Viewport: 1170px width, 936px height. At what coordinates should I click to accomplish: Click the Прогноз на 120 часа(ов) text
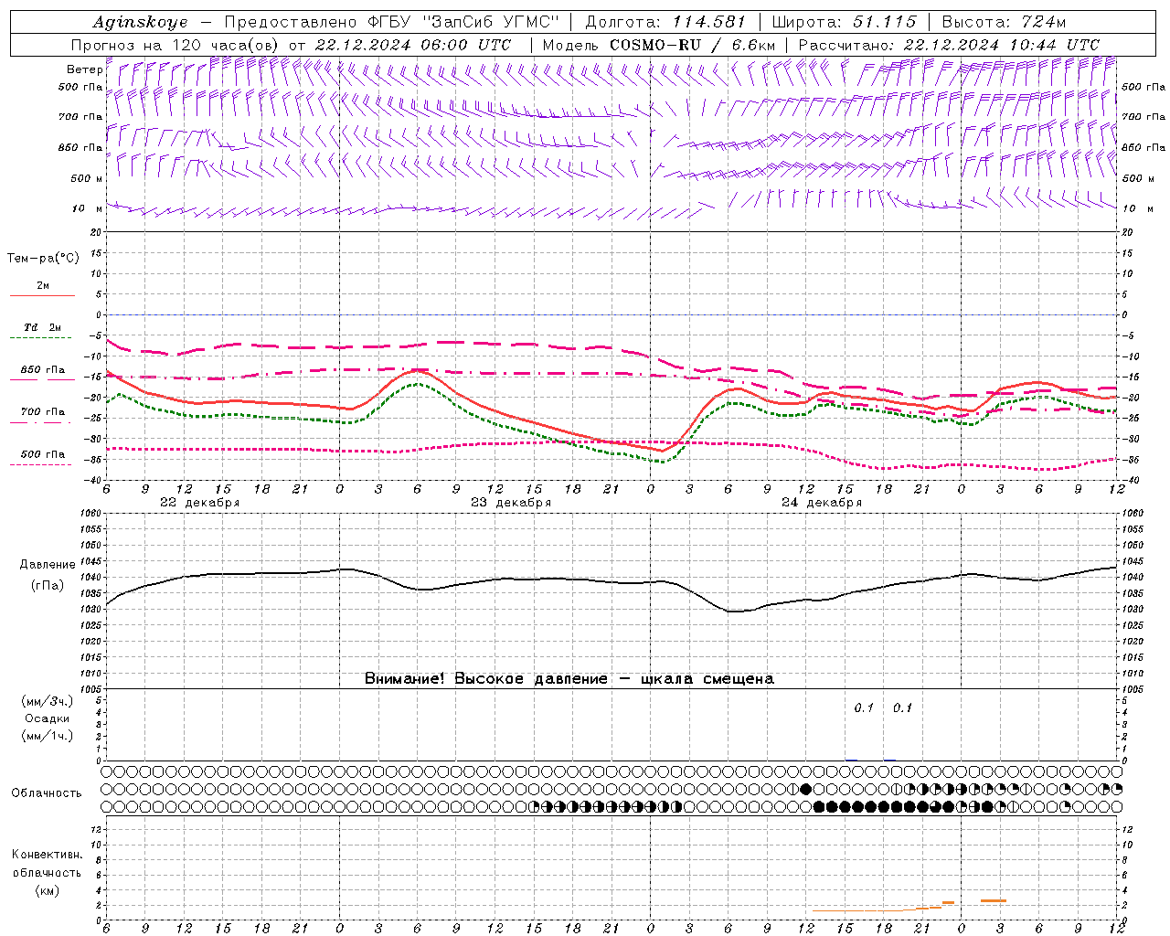click(x=176, y=45)
